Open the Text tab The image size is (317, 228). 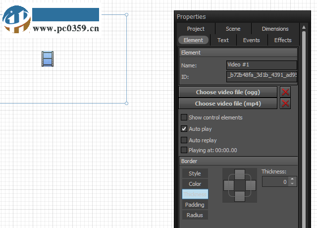point(223,40)
